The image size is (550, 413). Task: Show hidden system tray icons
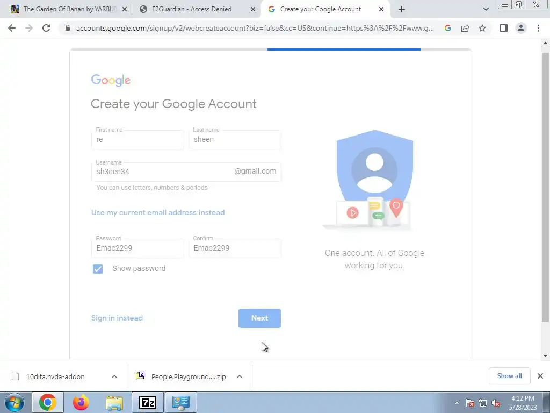tap(457, 403)
